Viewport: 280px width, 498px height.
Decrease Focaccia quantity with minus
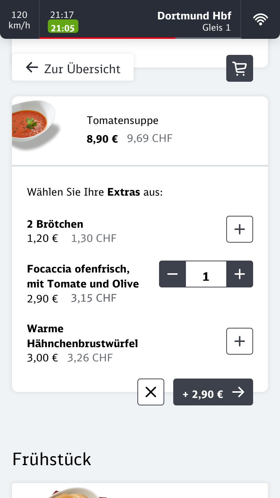pos(172,274)
